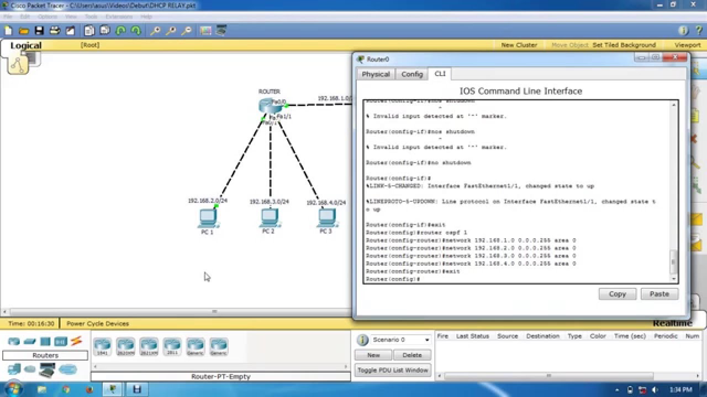Select the Switches device category
The height and width of the screenshot is (397, 707).
[x=30, y=342]
